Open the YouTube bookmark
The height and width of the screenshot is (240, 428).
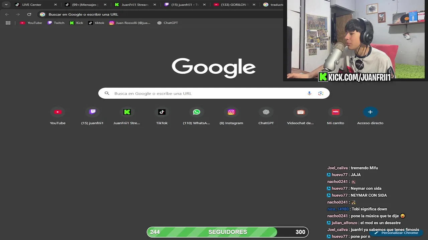31,23
